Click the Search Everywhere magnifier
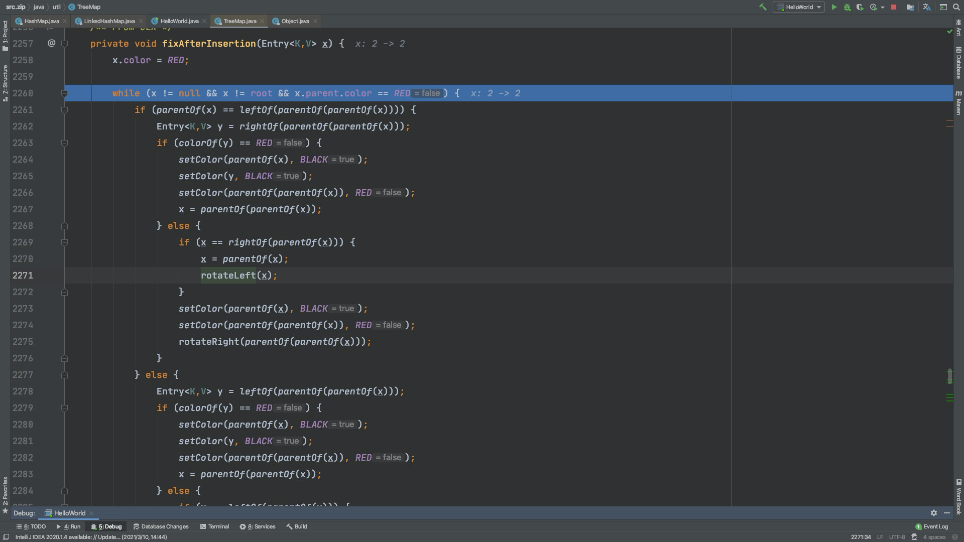Viewport: 964px width, 542px height. click(x=956, y=7)
